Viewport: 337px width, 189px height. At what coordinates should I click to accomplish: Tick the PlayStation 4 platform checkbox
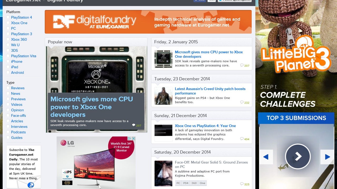point(8,17)
